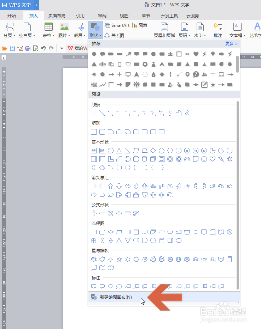Choose the rectangular callout under 标注
This screenshot has width=261, height=329.
(94, 286)
